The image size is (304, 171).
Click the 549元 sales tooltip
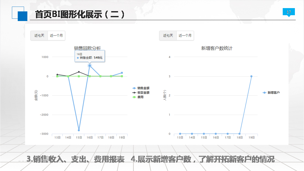[x=90, y=56]
